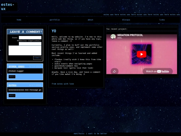
Task: Click the 'estes was here' marquee text
Action: (142, 14)
